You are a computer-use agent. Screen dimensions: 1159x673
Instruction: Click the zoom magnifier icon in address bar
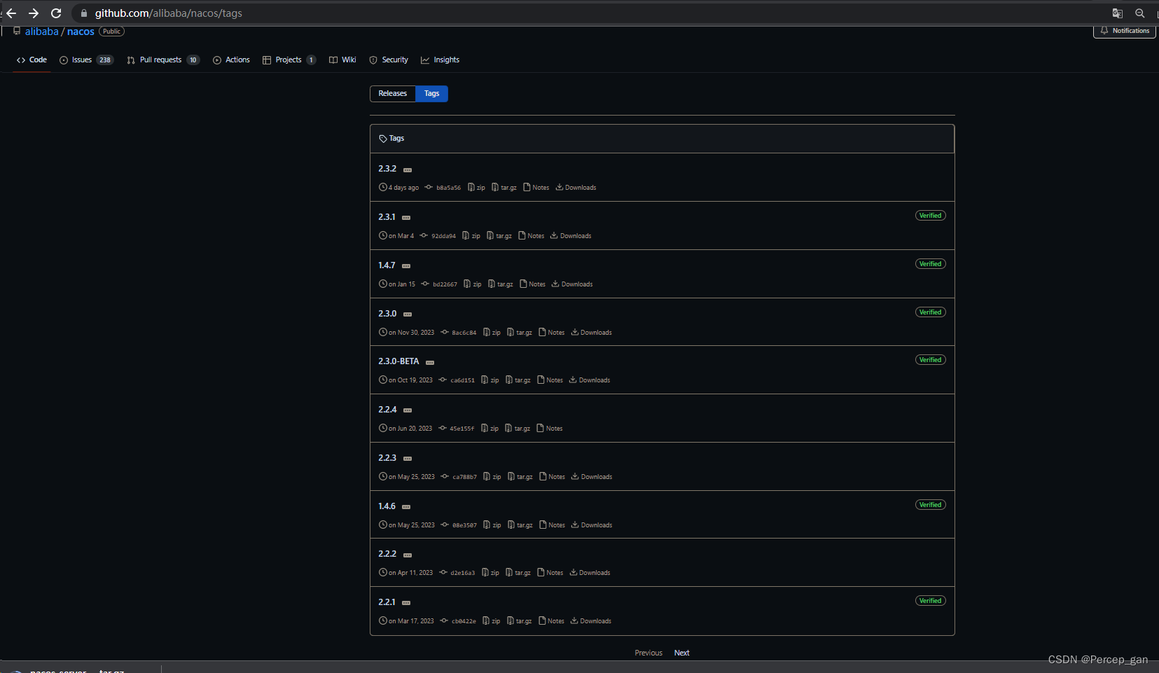pyautogui.click(x=1140, y=13)
